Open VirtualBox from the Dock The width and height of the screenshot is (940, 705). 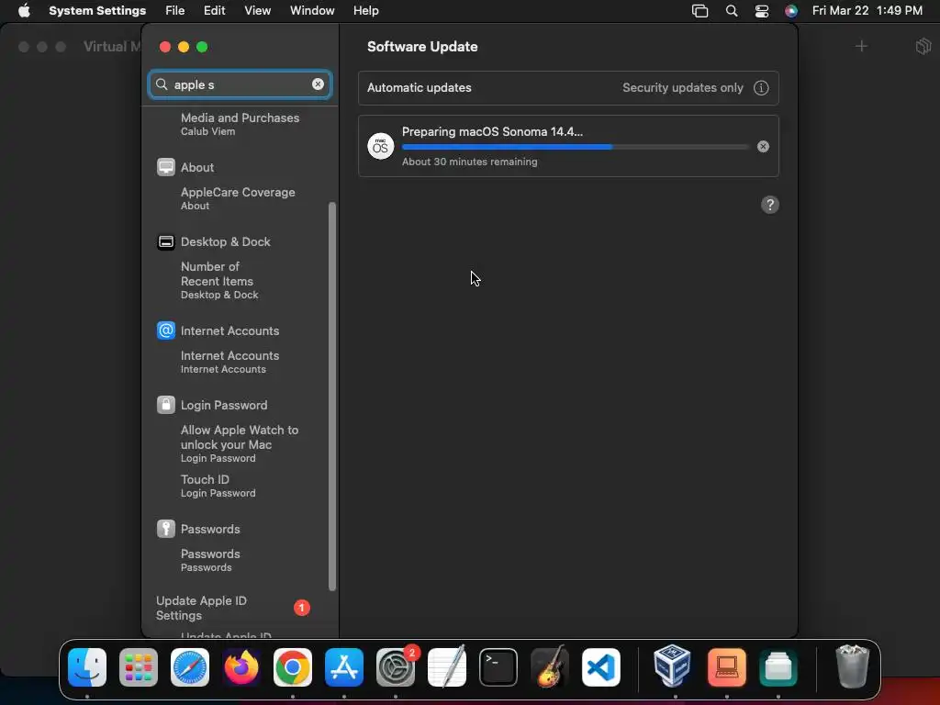pos(672,666)
